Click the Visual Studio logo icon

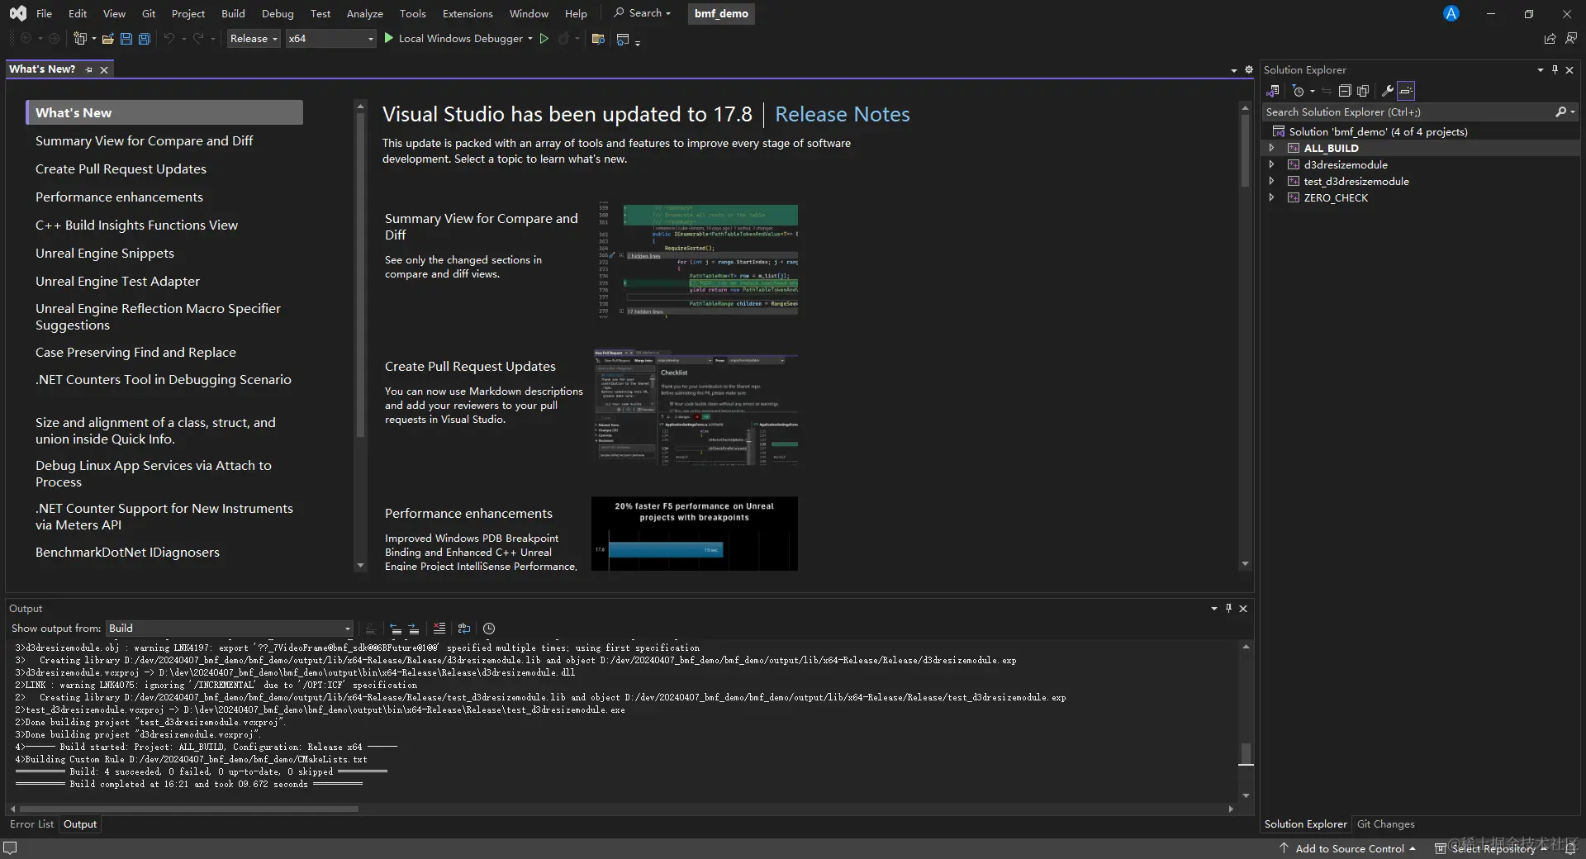17,13
